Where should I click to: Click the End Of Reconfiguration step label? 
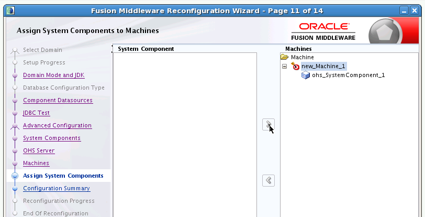click(x=55, y=213)
